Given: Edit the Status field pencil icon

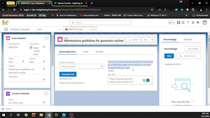Looking at the screenshot, I should (x=23, y=61).
